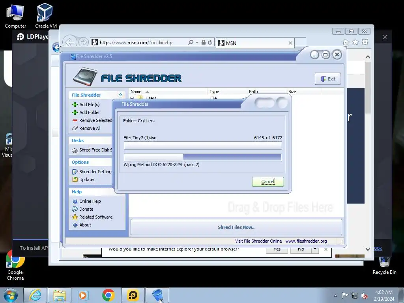404x303 pixels.
Task: Click the Shred Free Disk Space drive icon
Action: click(75, 150)
